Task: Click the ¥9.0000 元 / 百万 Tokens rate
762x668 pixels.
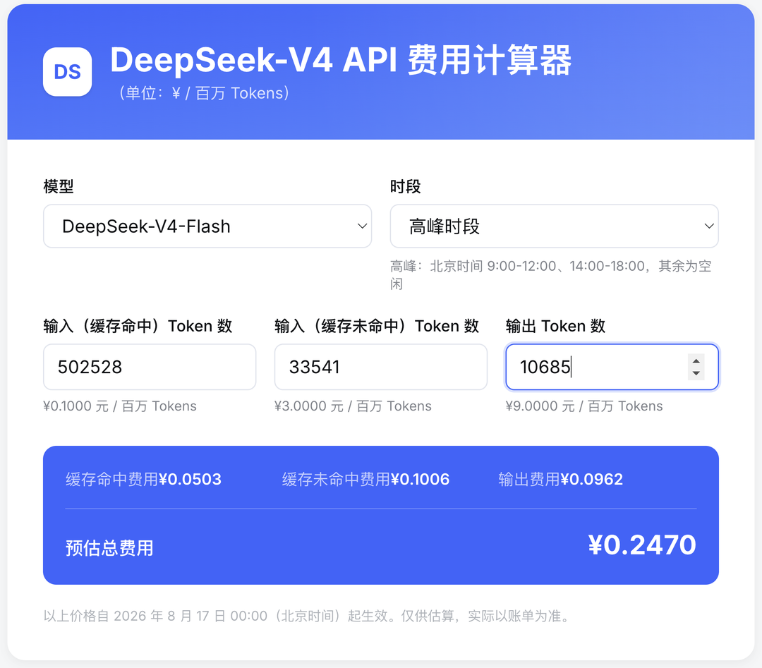Action: click(584, 406)
